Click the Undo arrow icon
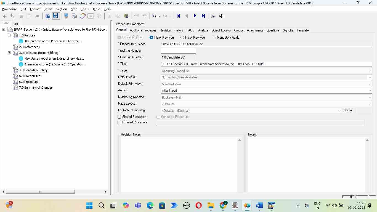The height and width of the screenshot is (212, 377). (x=154, y=16)
